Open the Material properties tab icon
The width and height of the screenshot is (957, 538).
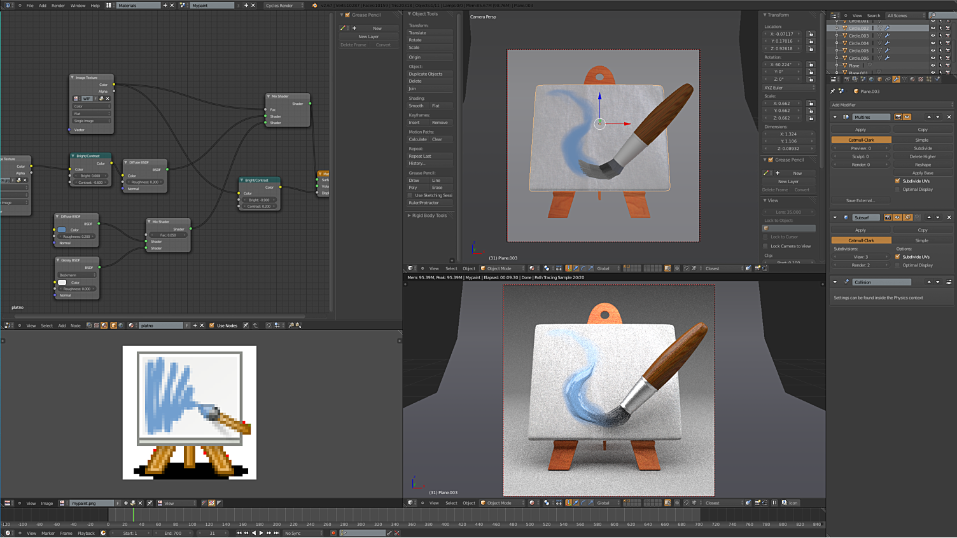pos(912,79)
